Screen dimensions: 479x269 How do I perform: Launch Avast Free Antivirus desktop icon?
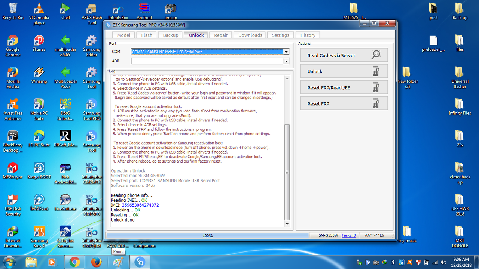click(13, 109)
